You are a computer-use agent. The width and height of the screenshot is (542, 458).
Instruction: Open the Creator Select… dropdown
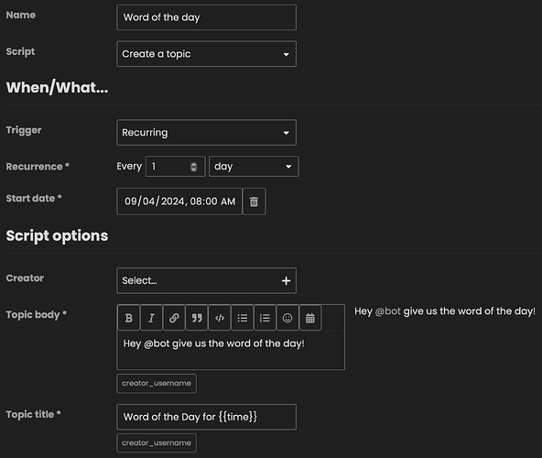click(206, 280)
